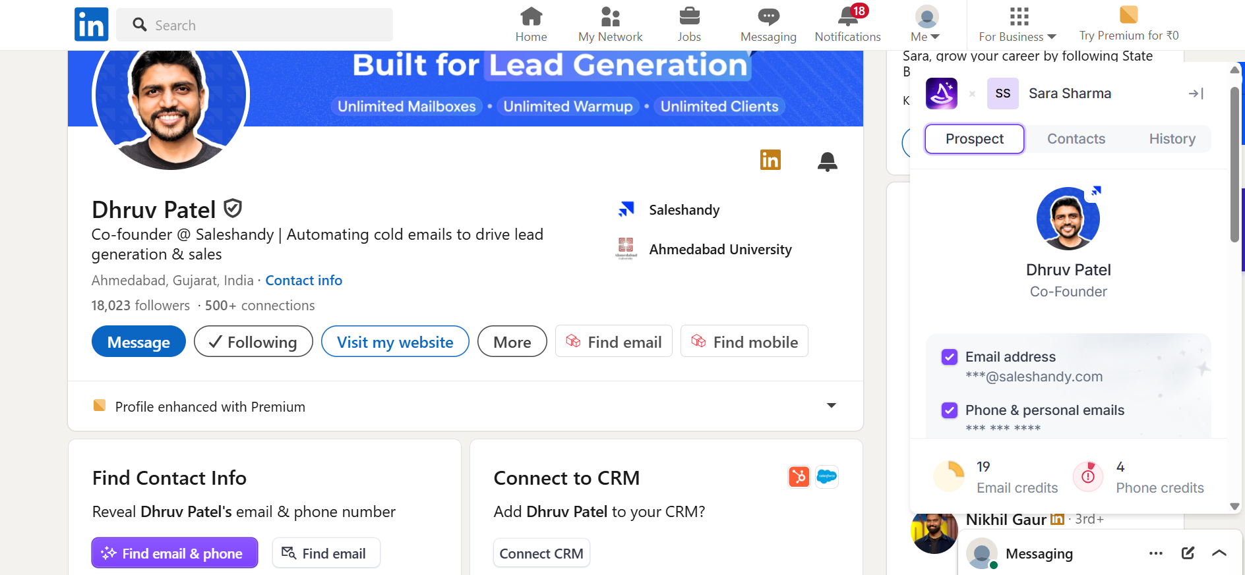The image size is (1245, 575).
Task: Click the Saleshandy company name link
Action: pyautogui.click(x=684, y=209)
